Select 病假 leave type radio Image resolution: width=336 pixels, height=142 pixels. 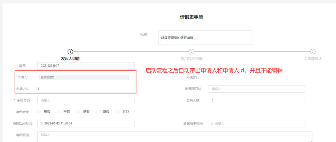pyautogui.click(x=78, y=112)
